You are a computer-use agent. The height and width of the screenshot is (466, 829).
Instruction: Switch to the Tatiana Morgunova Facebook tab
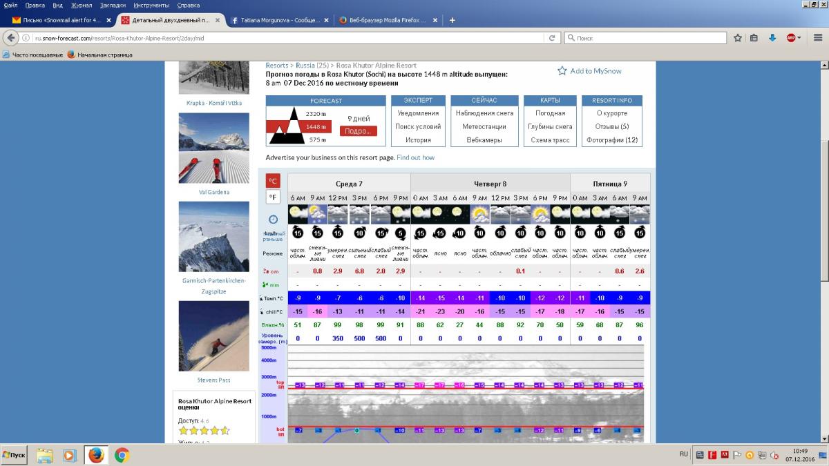(x=280, y=20)
